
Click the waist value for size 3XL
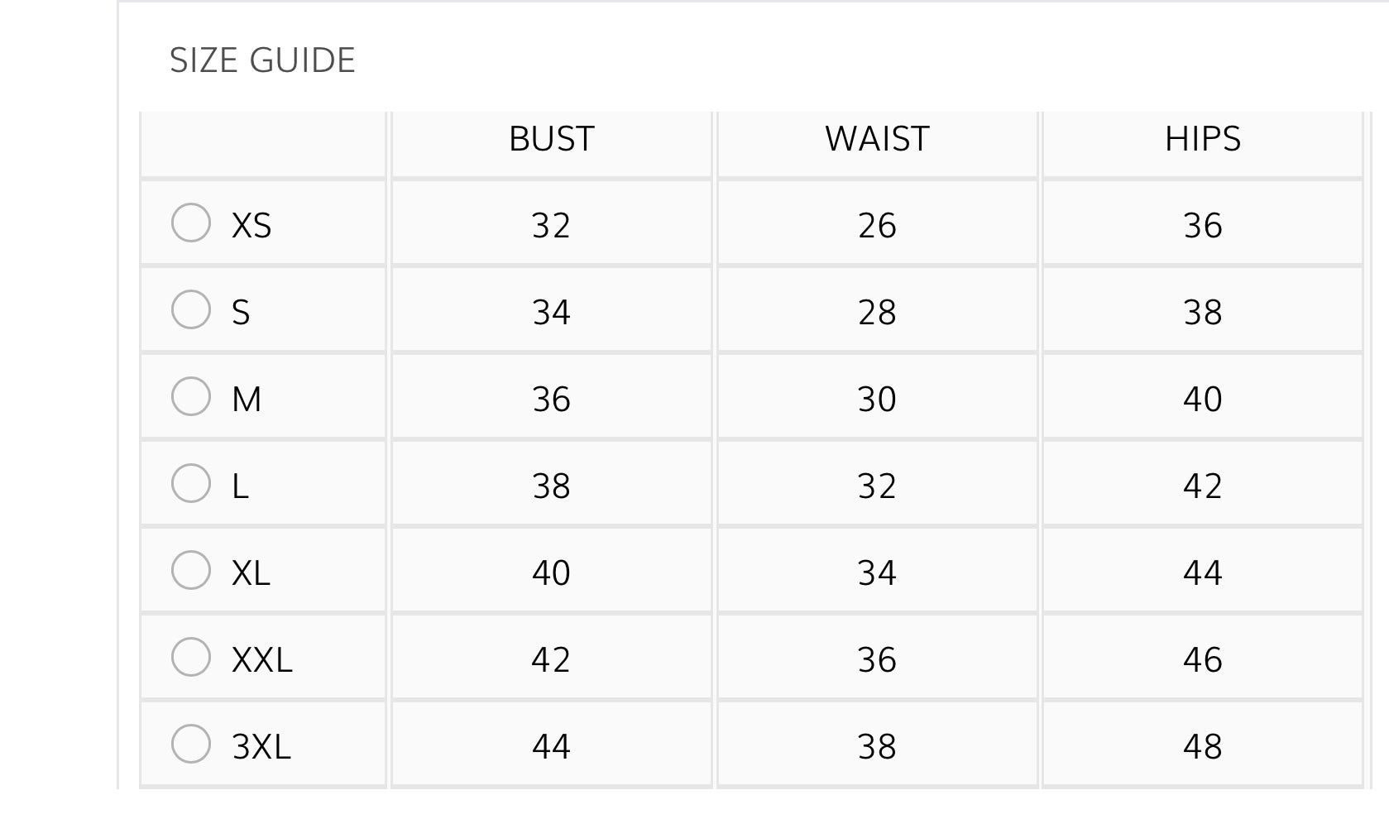(877, 746)
